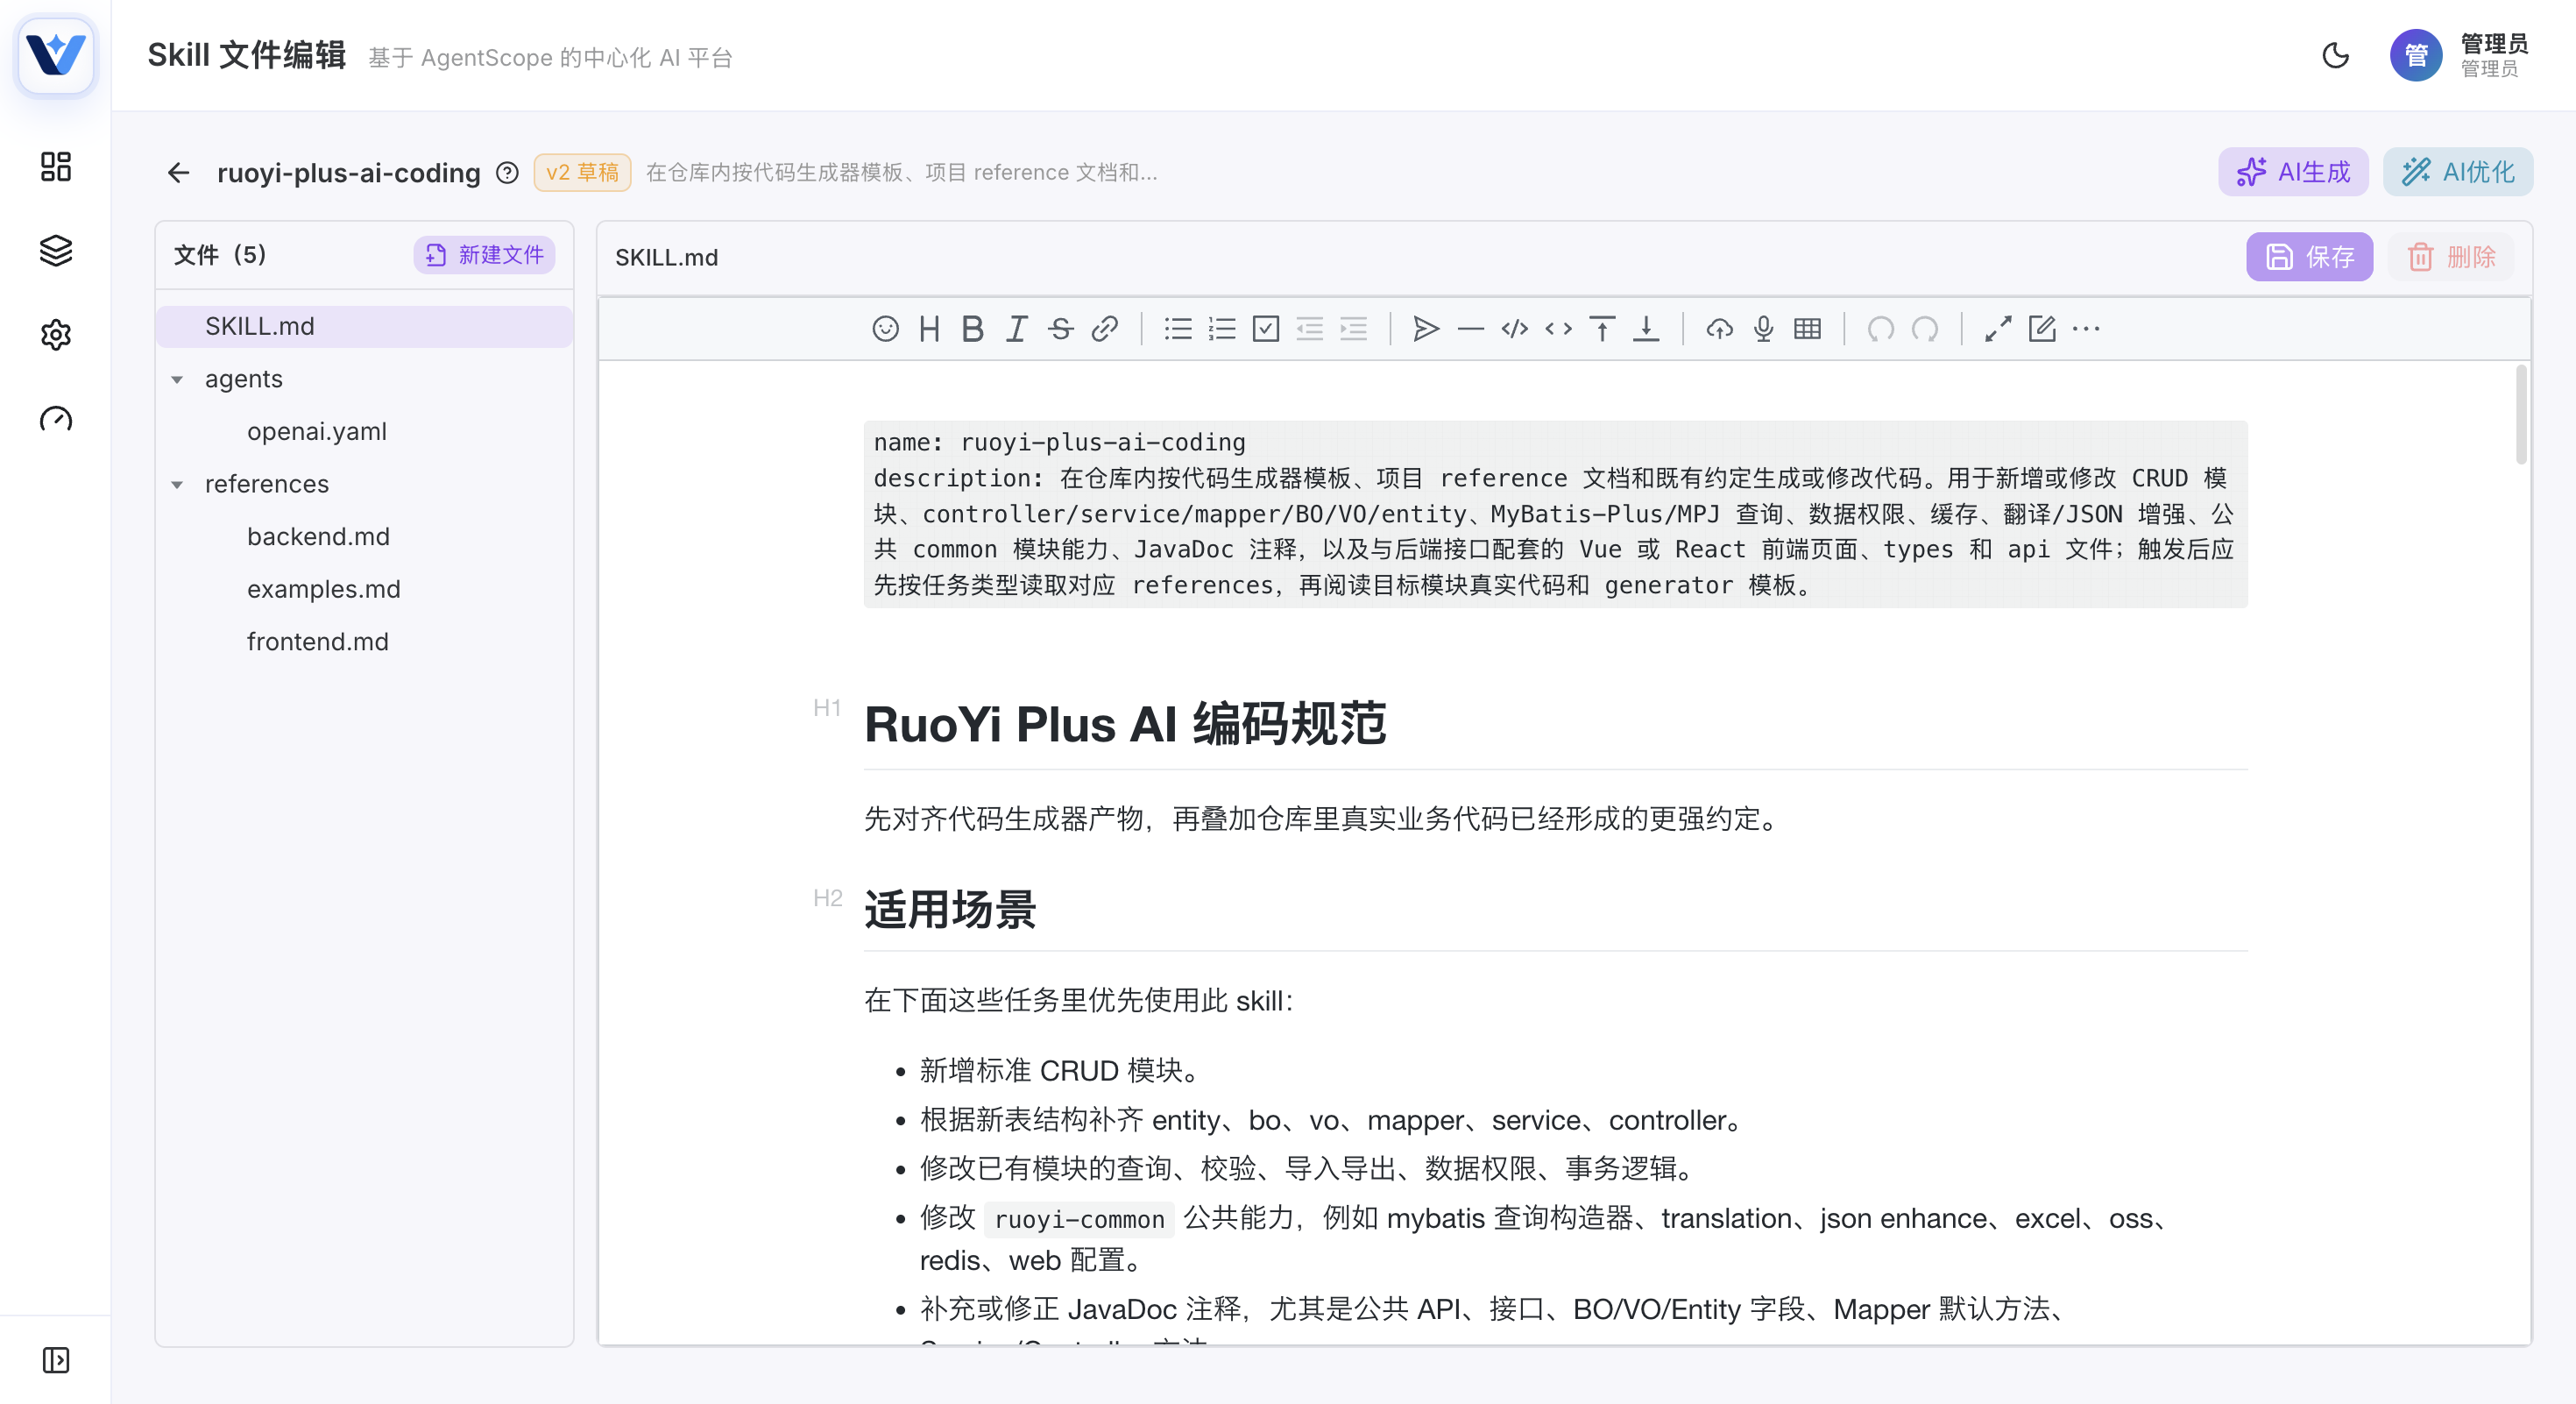Start voice recording with the microphone icon
Screen dimensions: 2576x1404
click(1763, 329)
